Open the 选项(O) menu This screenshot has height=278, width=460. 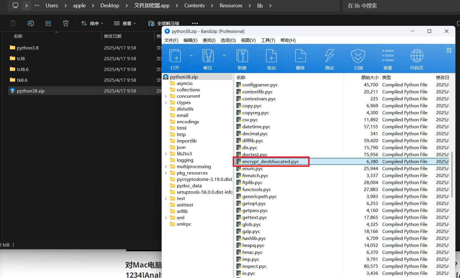tap(228, 40)
